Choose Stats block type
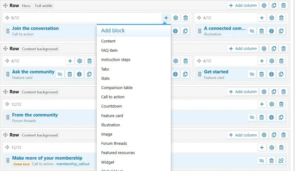295x171 pixels. pyautogui.click(x=133, y=78)
